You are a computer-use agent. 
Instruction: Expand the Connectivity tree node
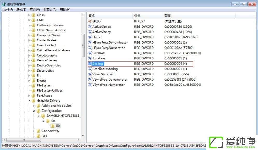[34, 131]
